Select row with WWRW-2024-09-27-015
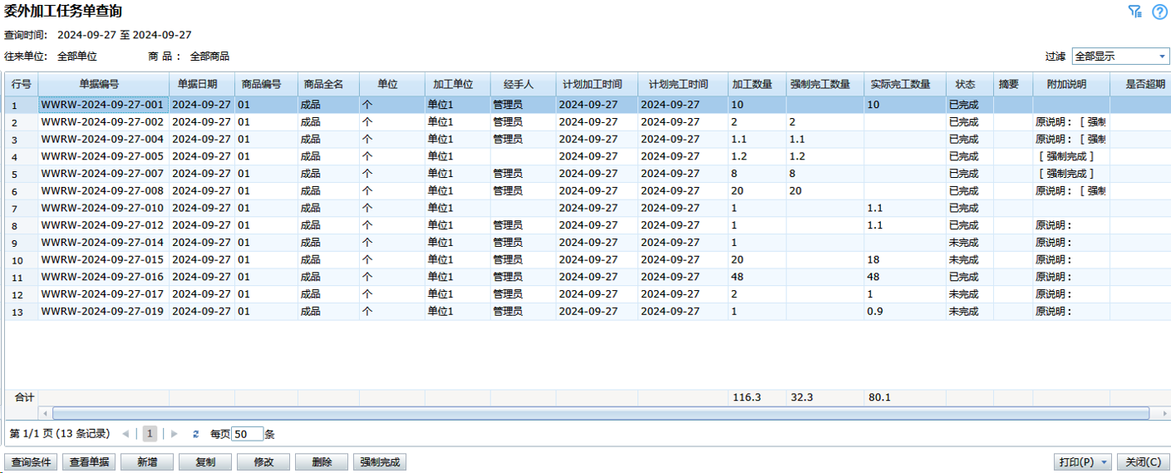The image size is (1171, 473). (x=102, y=260)
